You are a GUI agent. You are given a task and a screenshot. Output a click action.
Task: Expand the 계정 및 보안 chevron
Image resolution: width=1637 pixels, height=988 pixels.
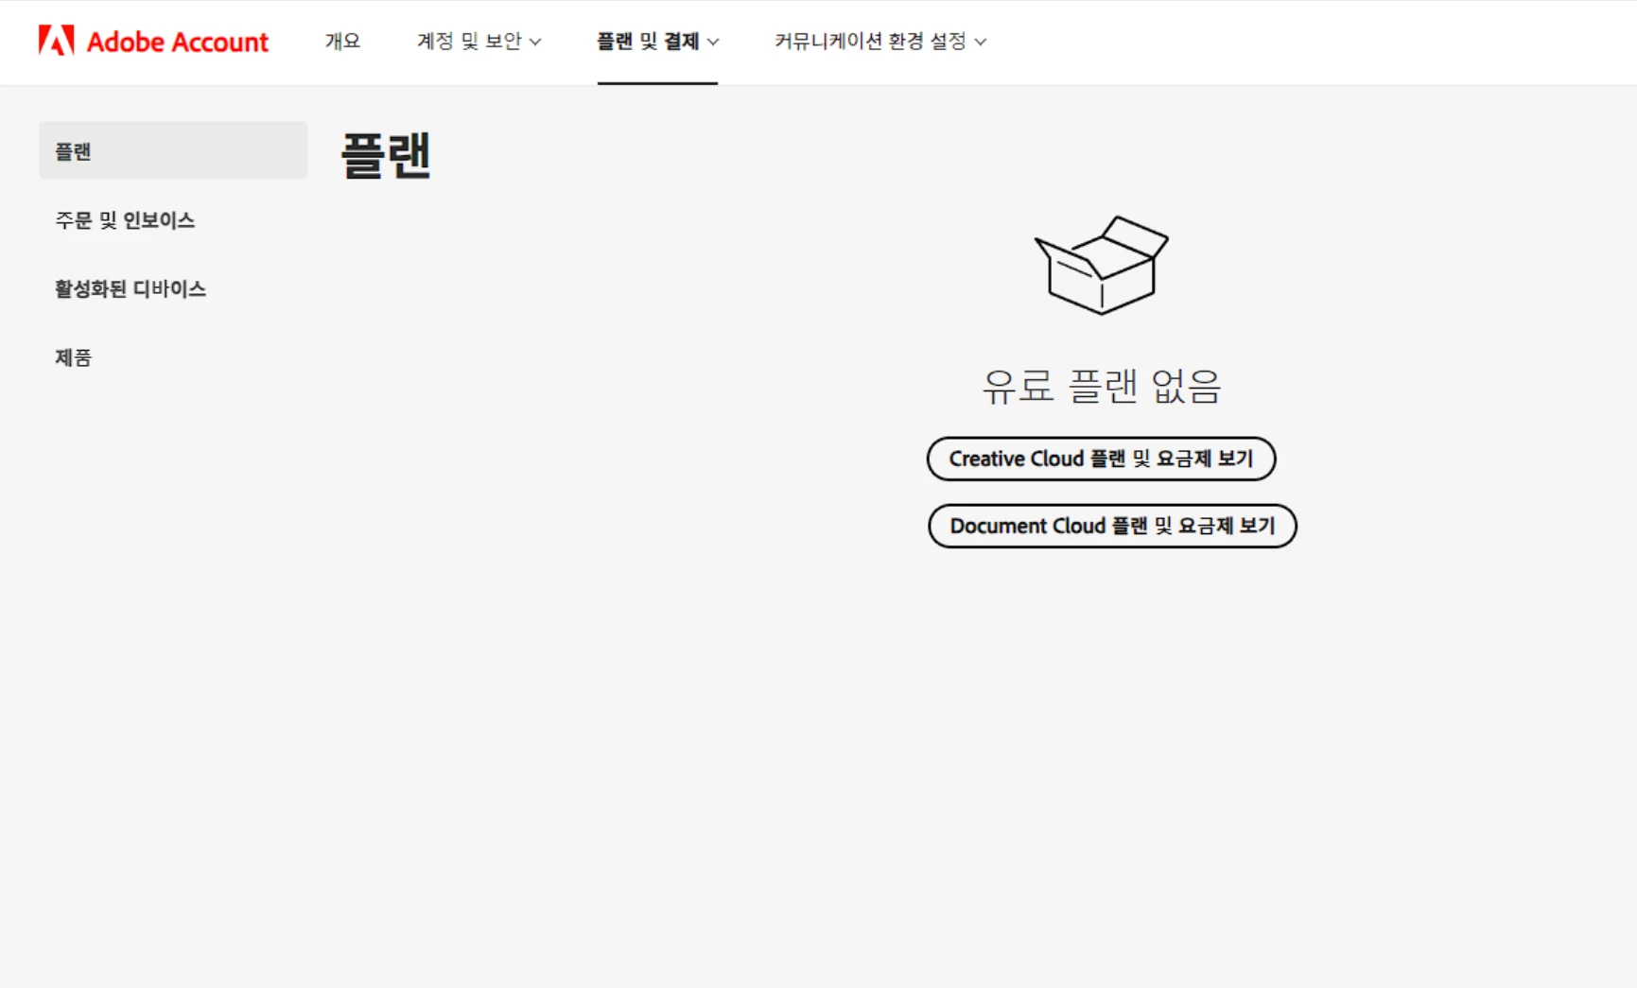(535, 42)
